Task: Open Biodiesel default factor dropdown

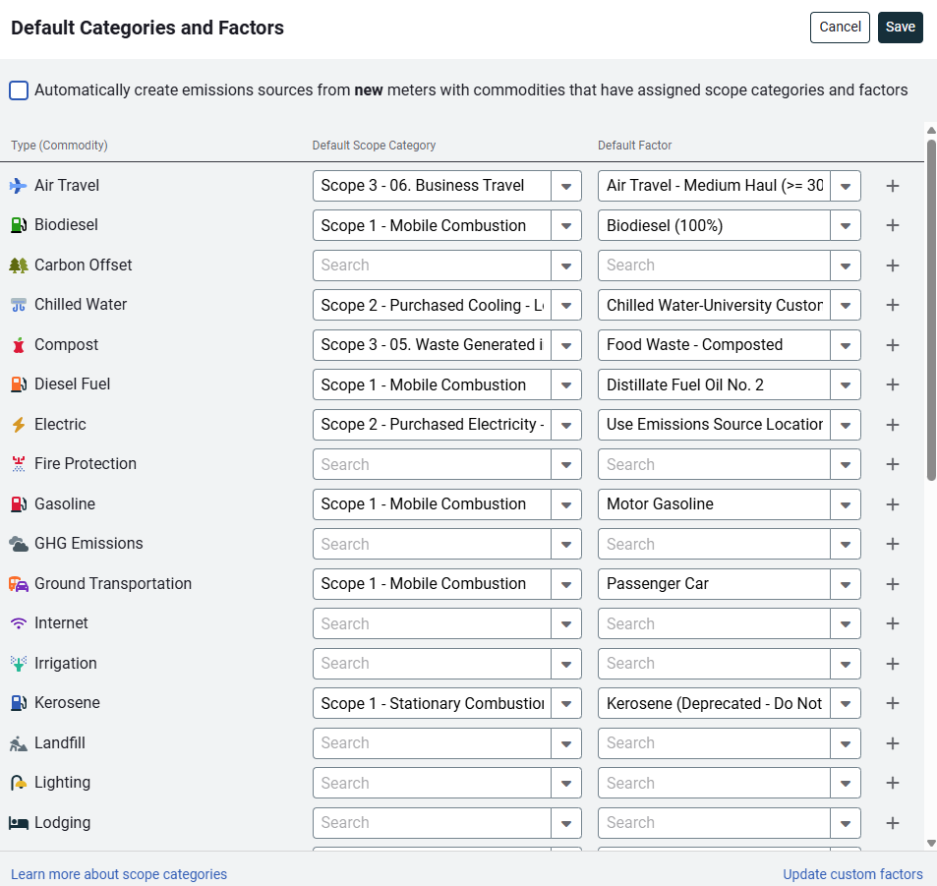Action: [x=845, y=225]
